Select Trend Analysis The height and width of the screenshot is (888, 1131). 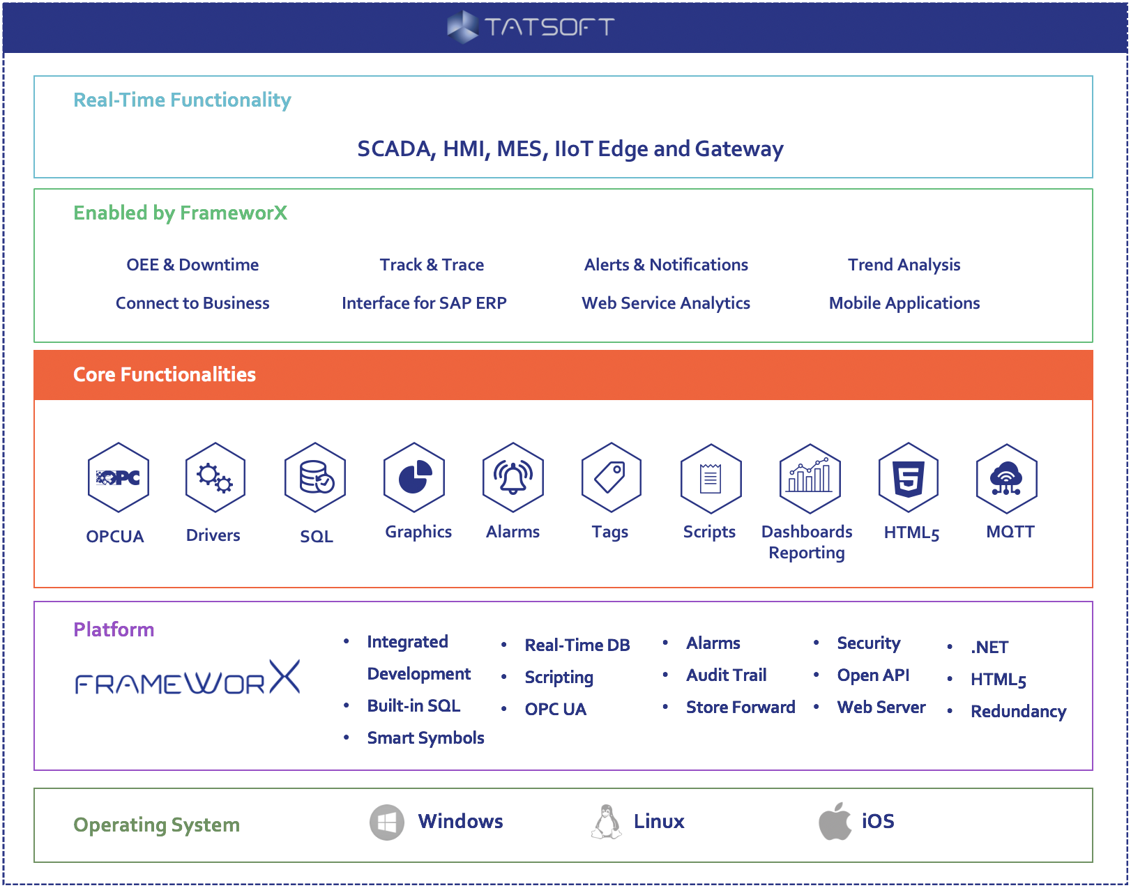(x=904, y=265)
